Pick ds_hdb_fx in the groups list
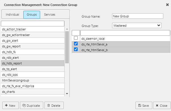Screen dimensions: 171x111 point(33,52)
